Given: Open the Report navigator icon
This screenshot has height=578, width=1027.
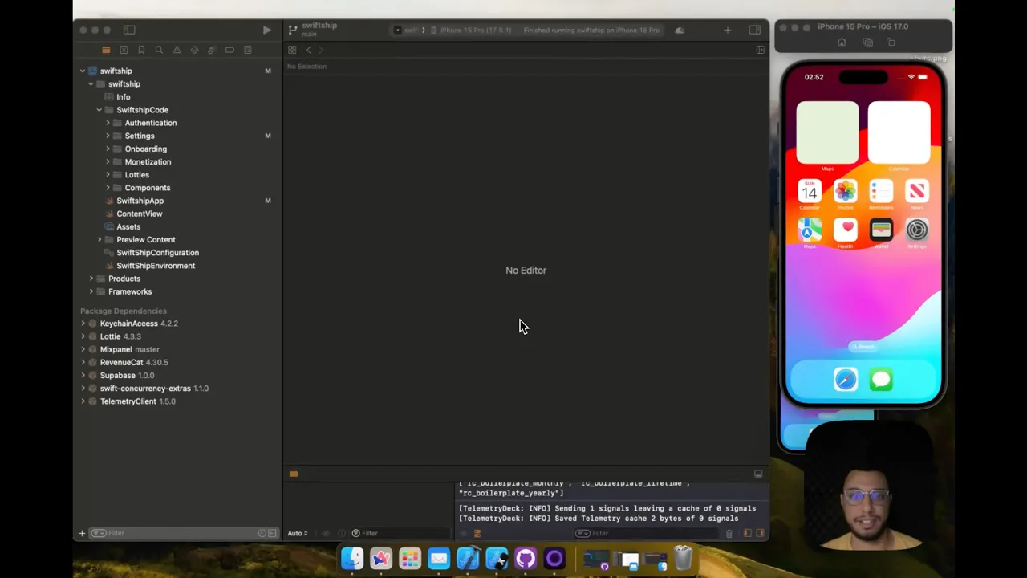Looking at the screenshot, I should coord(247,50).
